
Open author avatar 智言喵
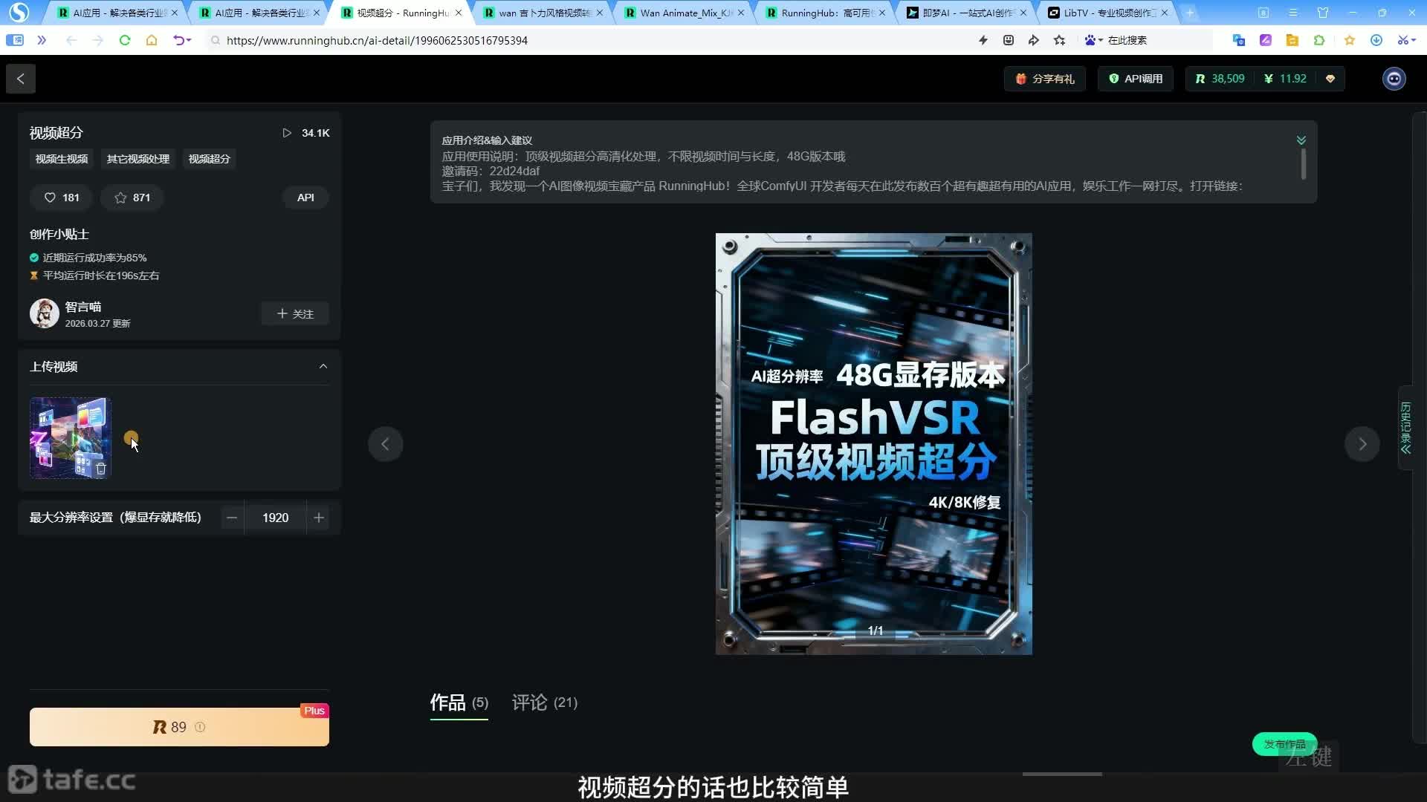[45, 313]
